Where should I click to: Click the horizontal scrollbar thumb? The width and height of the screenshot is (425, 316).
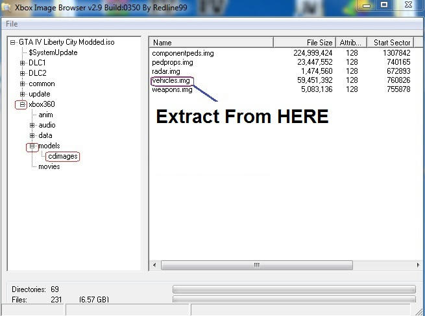click(256, 265)
